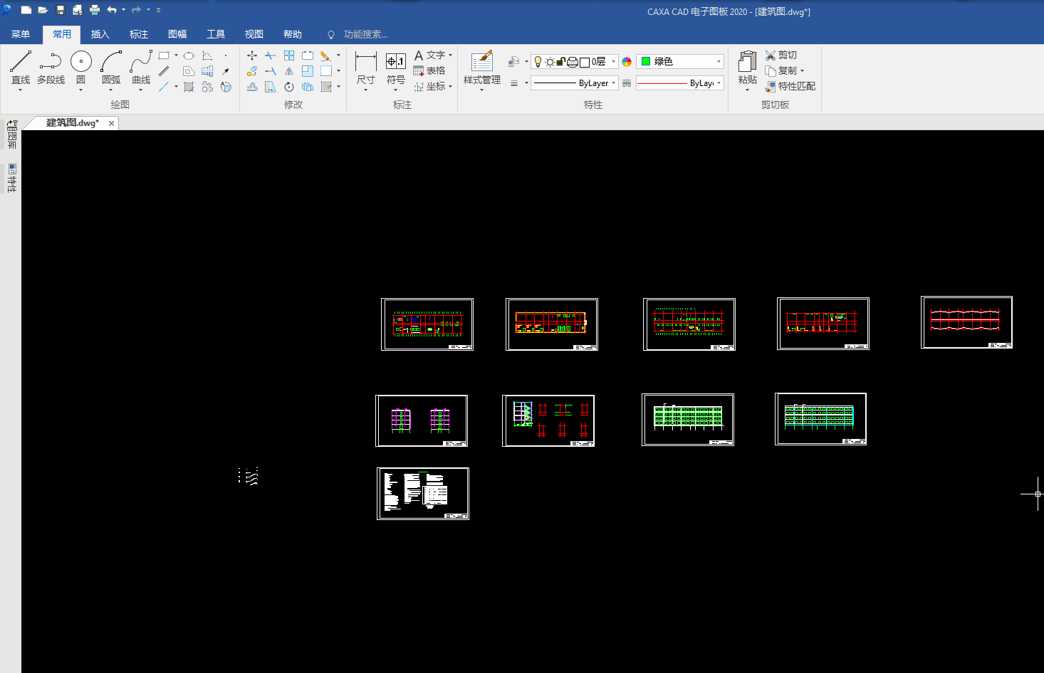
Task: Toggle the layer lock padlock icon
Action: click(561, 62)
